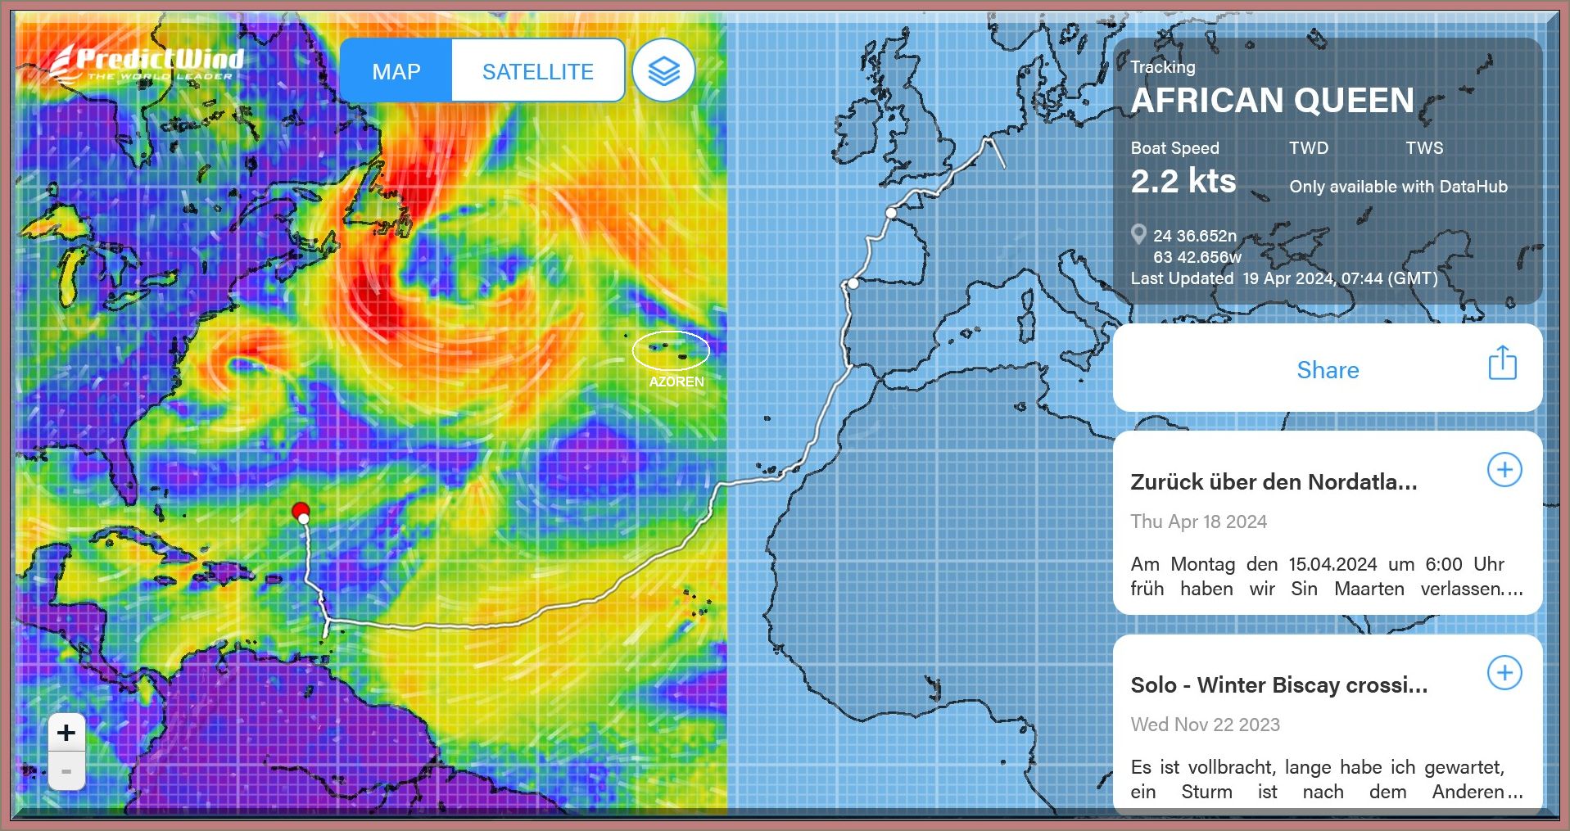Click the PredictWind logo
Viewport: 1570px width, 831px height.
tap(146, 65)
